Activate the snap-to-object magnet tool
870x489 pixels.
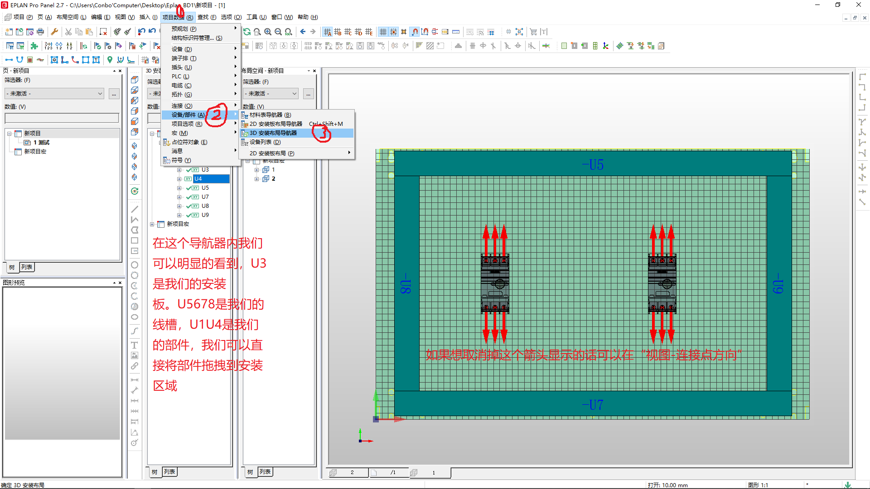[415, 32]
